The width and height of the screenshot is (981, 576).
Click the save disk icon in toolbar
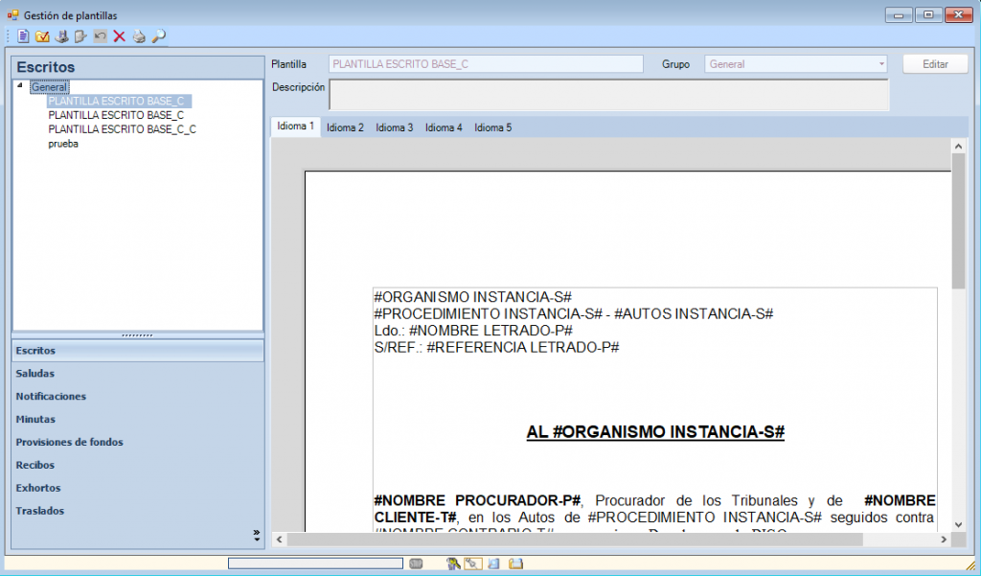(61, 36)
